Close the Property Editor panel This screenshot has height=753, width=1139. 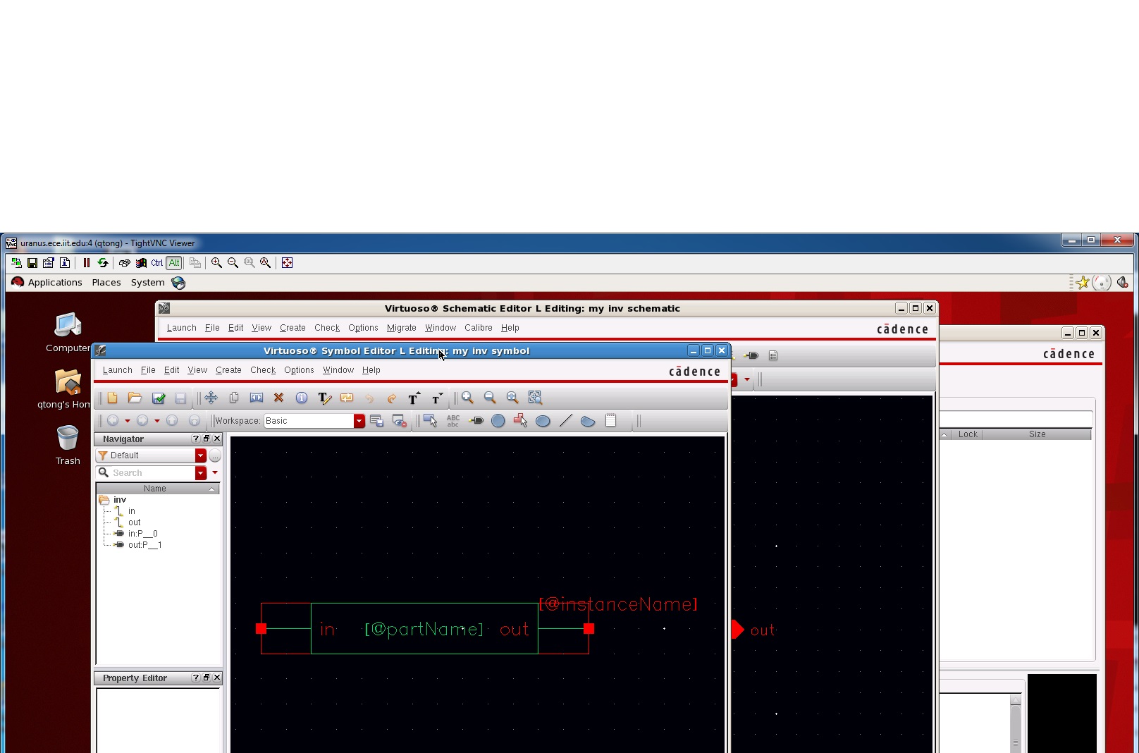tap(217, 678)
